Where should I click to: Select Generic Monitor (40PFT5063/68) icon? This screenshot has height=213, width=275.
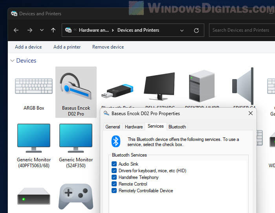[x=34, y=138]
